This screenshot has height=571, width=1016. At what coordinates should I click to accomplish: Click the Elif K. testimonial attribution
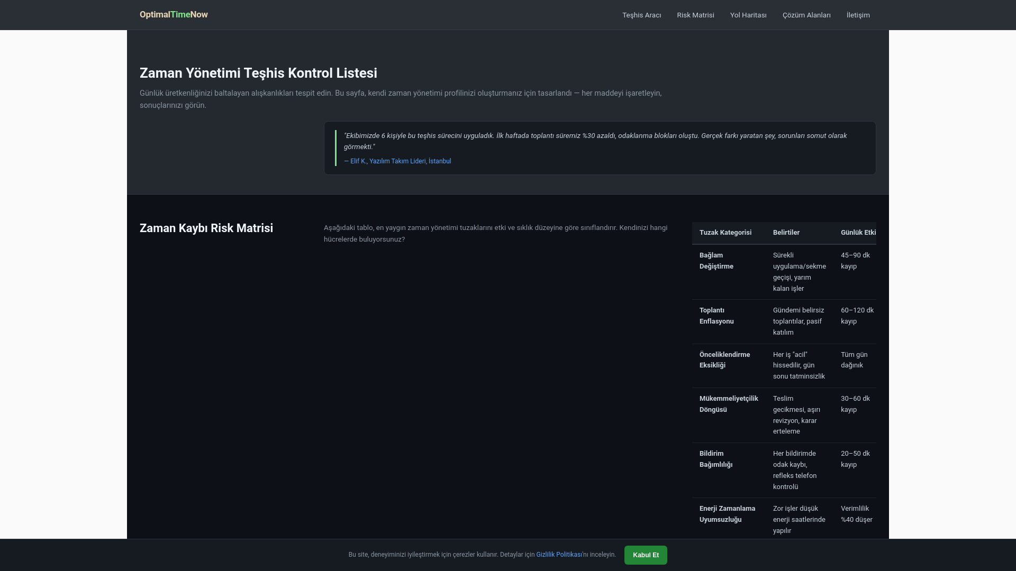[397, 161]
